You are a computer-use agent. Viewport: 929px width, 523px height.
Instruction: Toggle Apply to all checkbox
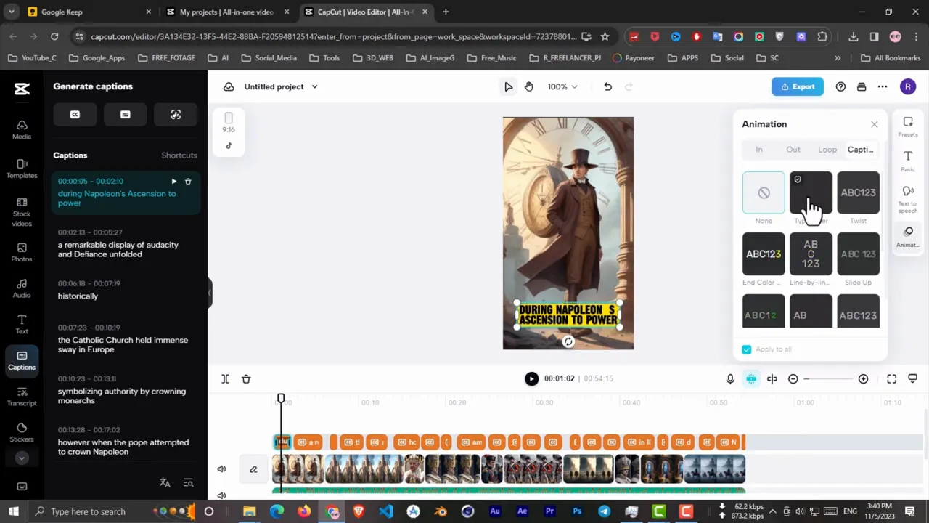pos(747,350)
